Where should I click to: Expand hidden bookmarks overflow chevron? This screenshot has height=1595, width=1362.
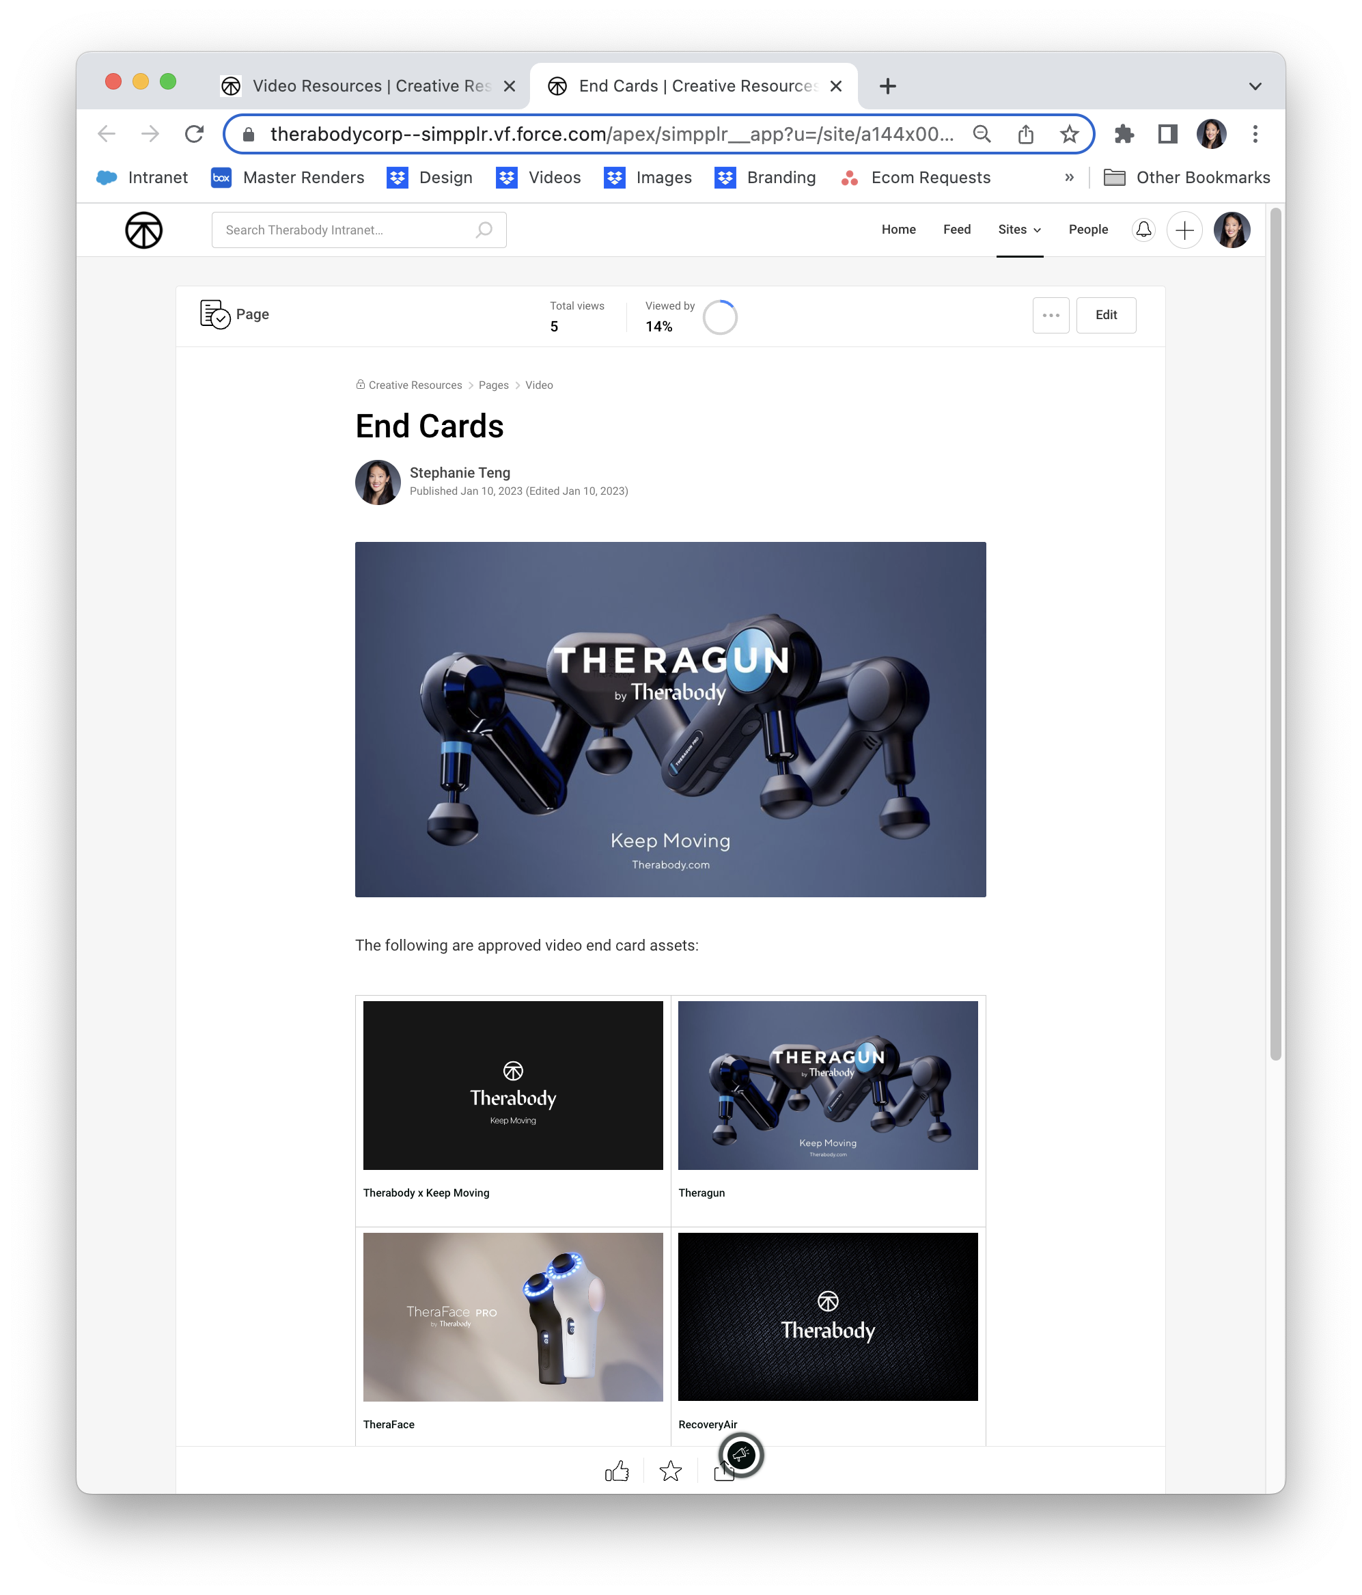tap(1069, 178)
